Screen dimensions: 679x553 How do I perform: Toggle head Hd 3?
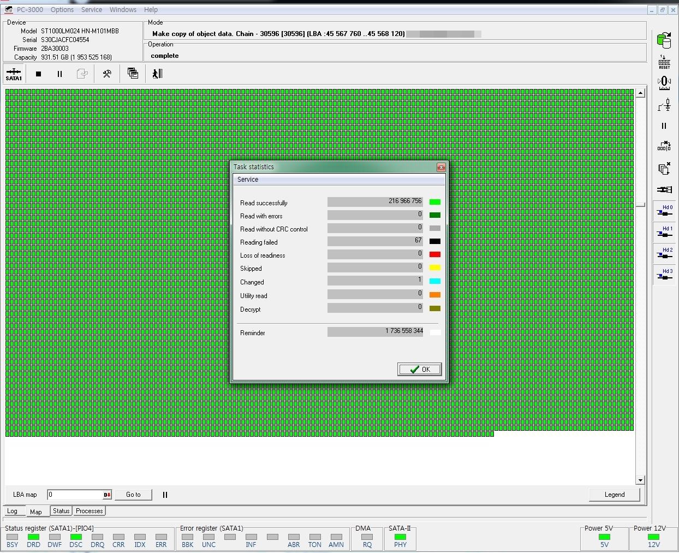[x=664, y=275]
